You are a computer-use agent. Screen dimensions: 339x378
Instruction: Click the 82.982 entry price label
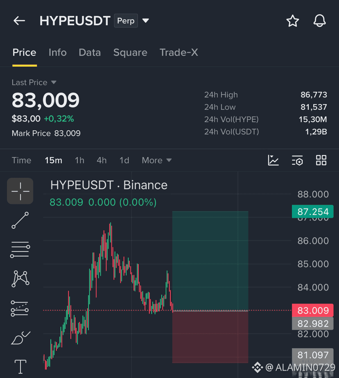tap(313, 324)
